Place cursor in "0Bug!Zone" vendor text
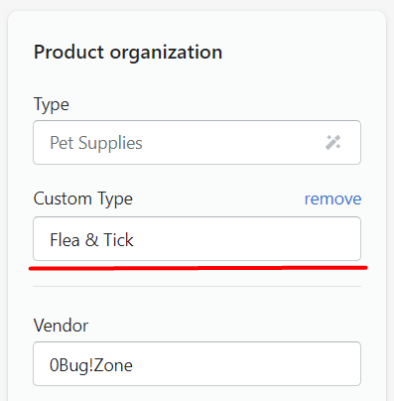The image size is (394, 401). 91,365
